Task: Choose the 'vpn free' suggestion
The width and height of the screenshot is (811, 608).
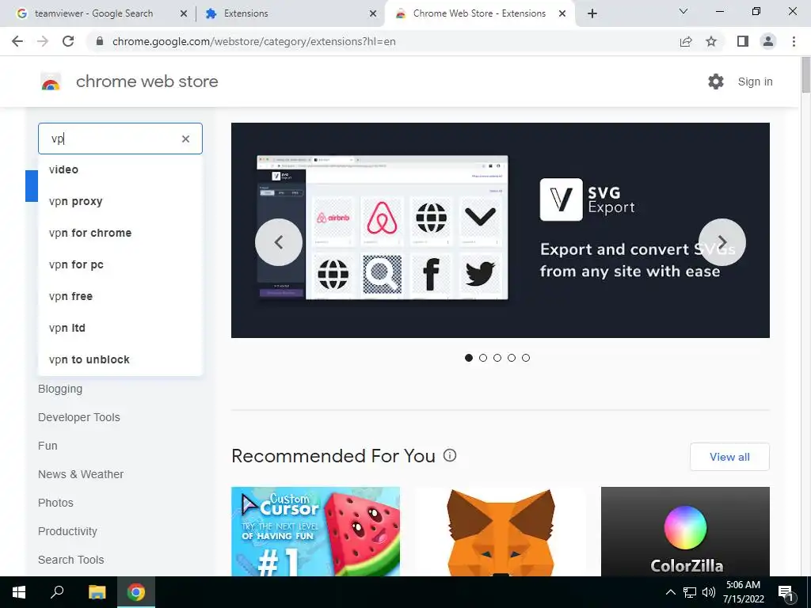Action: (120, 296)
